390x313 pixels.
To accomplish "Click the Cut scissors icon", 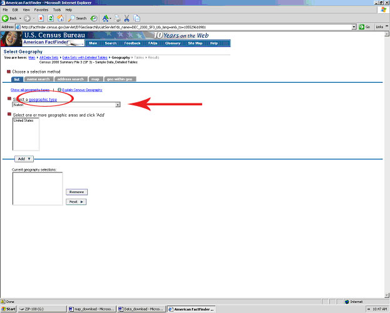I will (x=127, y=18).
